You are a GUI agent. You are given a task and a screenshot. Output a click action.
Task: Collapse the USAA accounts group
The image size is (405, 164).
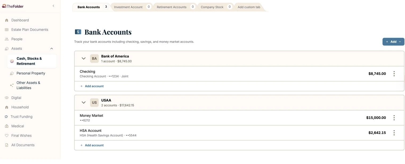coord(84,103)
